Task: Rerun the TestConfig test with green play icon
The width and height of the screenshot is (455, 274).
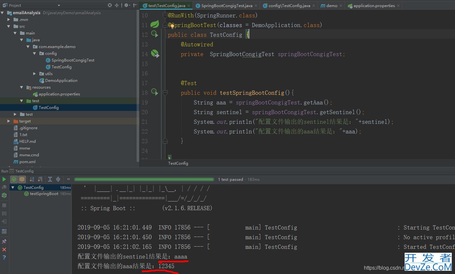Action: tap(4, 179)
